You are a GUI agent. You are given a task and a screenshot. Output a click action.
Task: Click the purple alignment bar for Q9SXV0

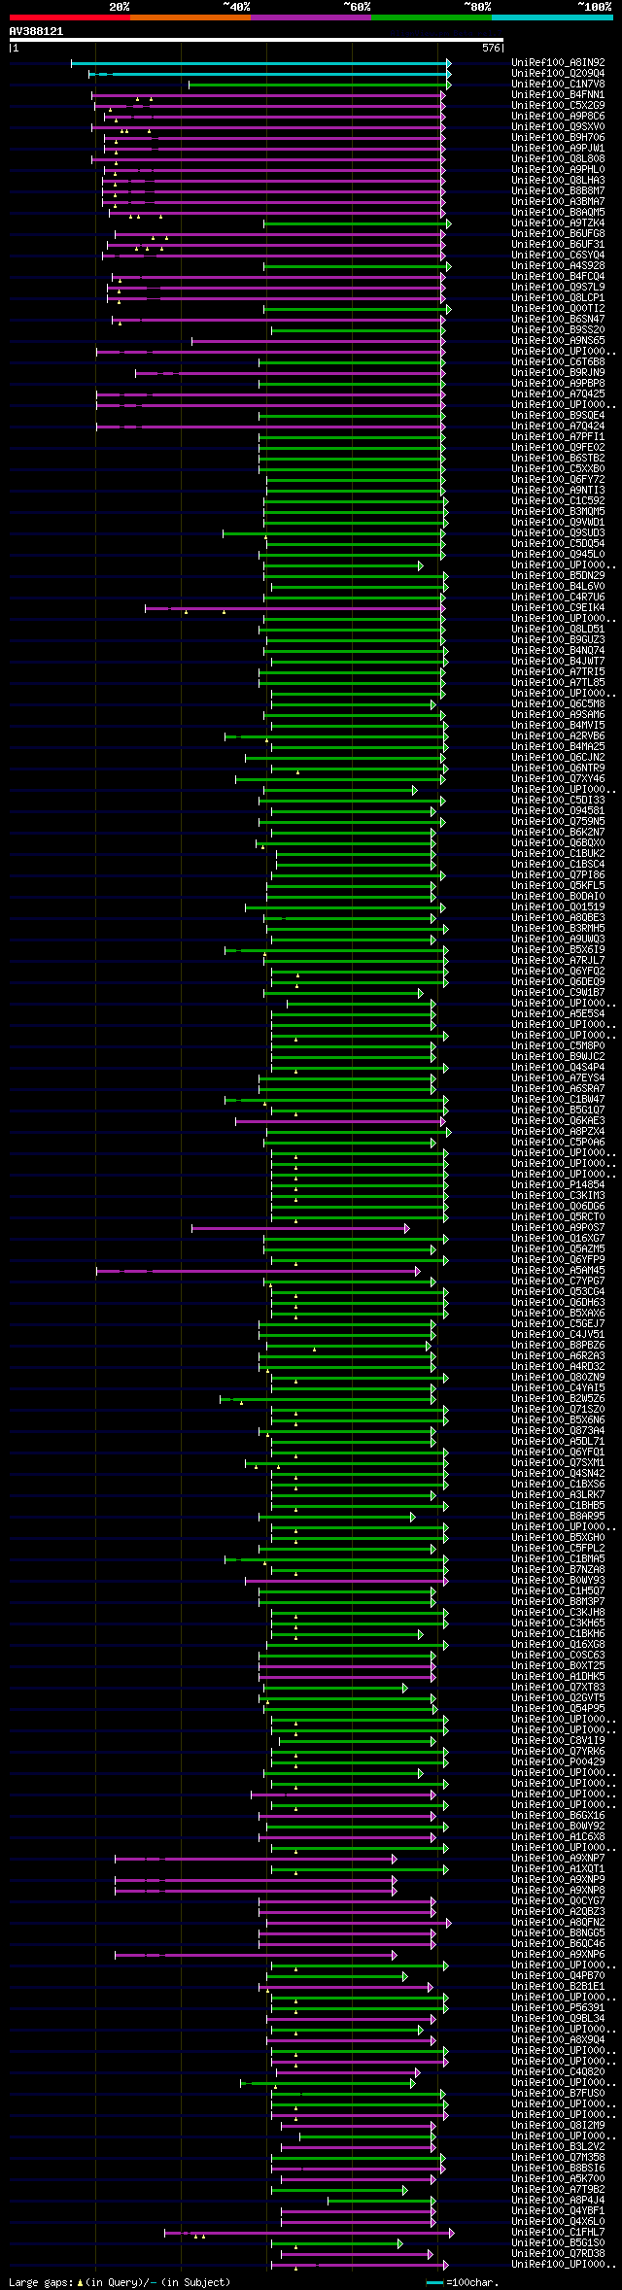pos(268,127)
